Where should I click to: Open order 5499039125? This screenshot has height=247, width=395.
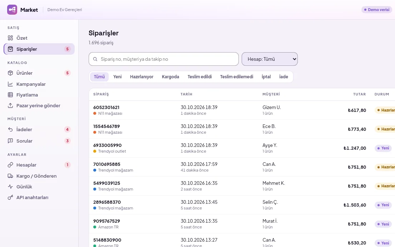point(107,183)
